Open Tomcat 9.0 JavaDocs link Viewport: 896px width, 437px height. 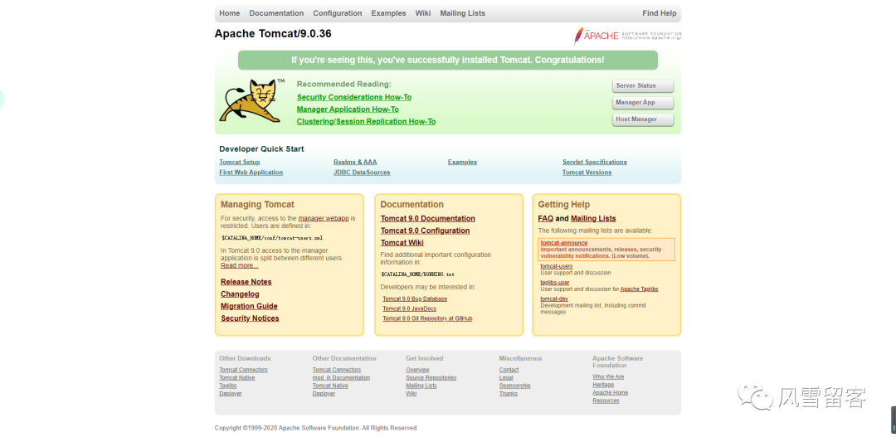tap(409, 308)
